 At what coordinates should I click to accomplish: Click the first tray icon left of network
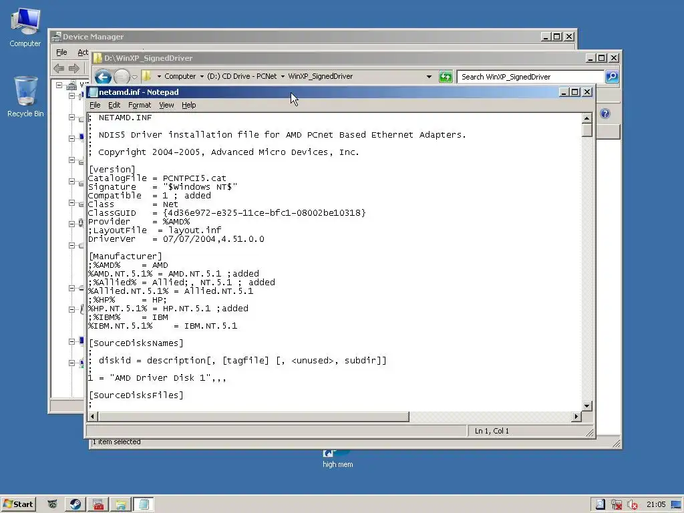[601, 504]
